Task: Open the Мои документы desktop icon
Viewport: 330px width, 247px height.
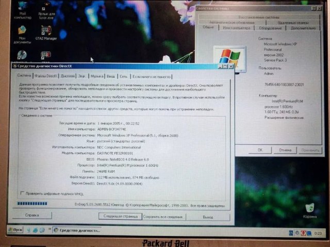Action: 22,34
